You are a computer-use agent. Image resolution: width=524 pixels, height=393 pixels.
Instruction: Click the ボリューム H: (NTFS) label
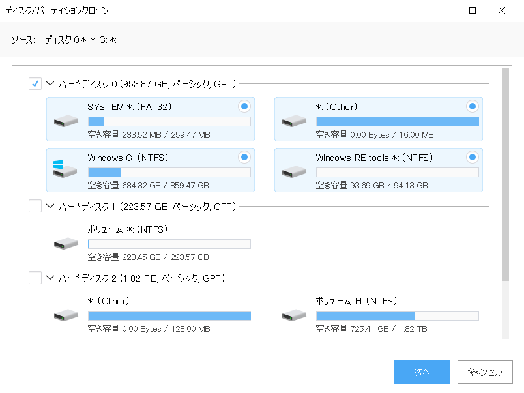pyautogui.click(x=357, y=301)
